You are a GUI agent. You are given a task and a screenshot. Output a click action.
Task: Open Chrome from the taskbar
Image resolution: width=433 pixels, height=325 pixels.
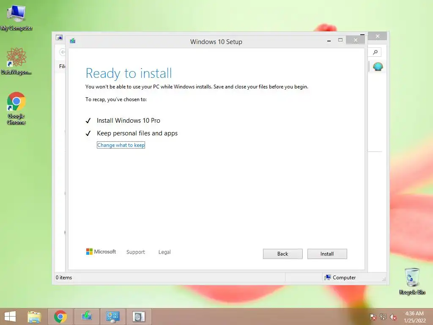[x=60, y=317]
